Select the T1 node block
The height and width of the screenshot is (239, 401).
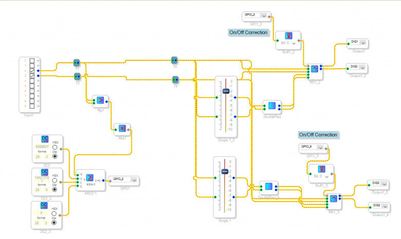point(77,63)
